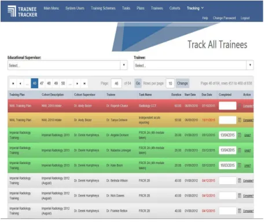Open Cohorts menu item
Screen dimensions: 268x222
pos(175,8)
